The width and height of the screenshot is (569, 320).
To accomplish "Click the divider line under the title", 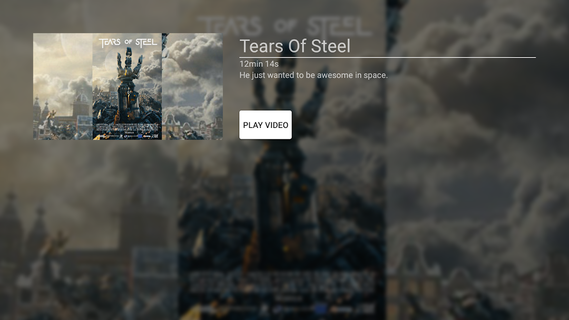I will 388,57.
